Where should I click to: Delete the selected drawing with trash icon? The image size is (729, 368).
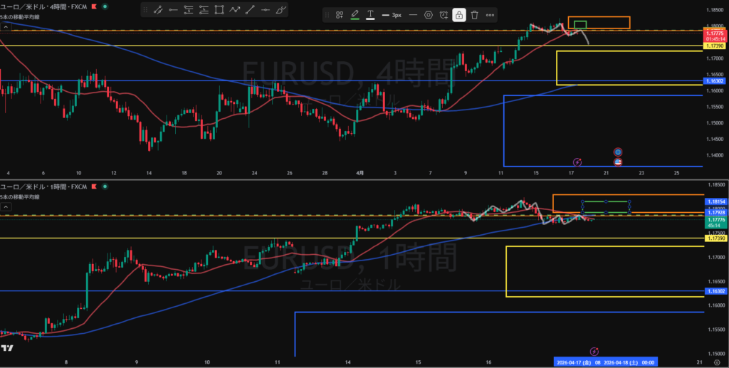coord(474,15)
